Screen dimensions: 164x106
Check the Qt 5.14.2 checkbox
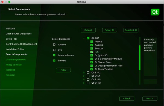pos(88,83)
